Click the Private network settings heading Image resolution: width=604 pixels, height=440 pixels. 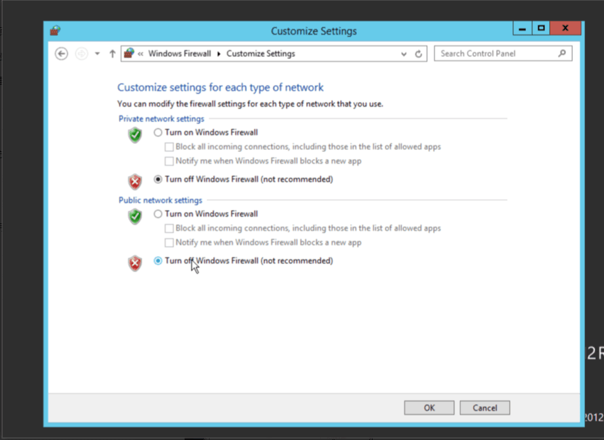[162, 119]
